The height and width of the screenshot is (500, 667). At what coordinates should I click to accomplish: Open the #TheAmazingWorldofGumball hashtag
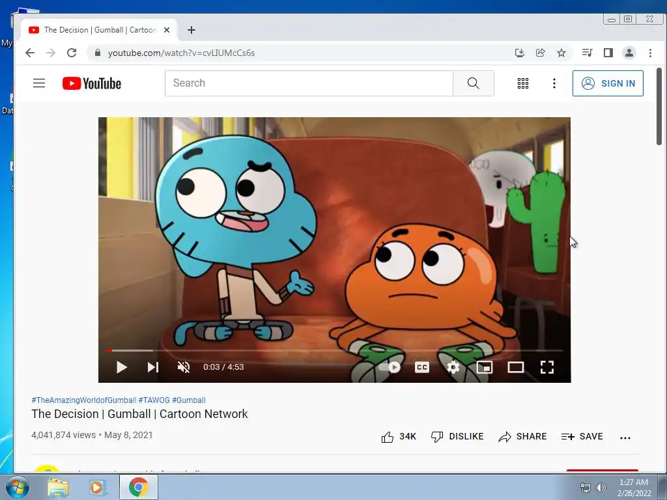84,400
